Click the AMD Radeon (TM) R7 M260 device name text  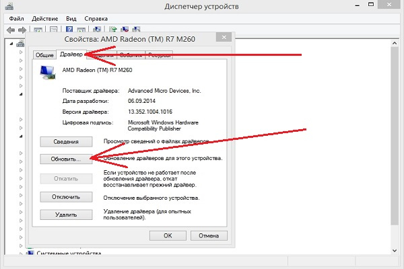point(97,70)
